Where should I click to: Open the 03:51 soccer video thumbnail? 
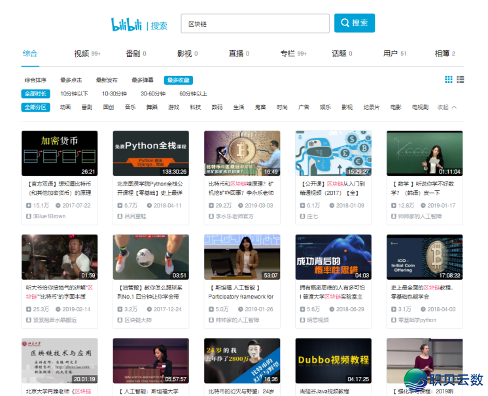coord(151,257)
